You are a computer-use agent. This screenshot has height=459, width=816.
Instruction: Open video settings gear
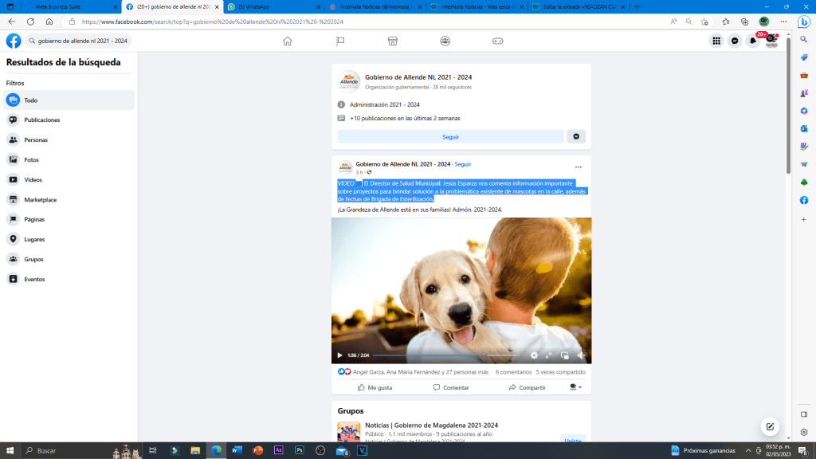[534, 355]
